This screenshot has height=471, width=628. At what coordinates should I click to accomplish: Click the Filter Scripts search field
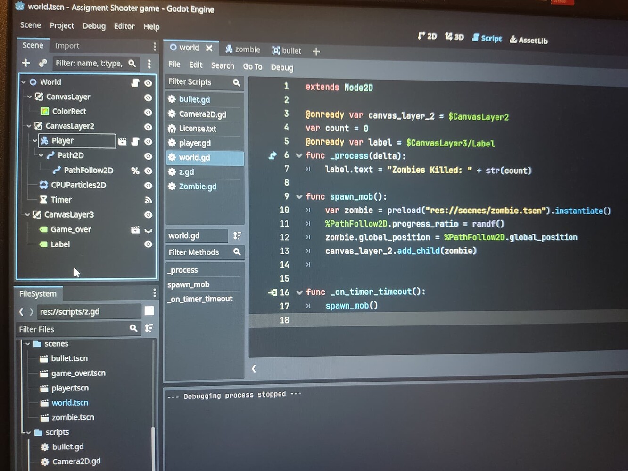(198, 82)
